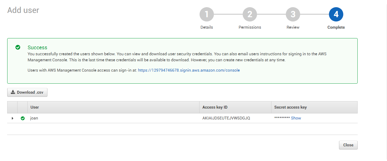Show the hidden secret access key
This screenshot has width=387, height=161.
click(296, 118)
